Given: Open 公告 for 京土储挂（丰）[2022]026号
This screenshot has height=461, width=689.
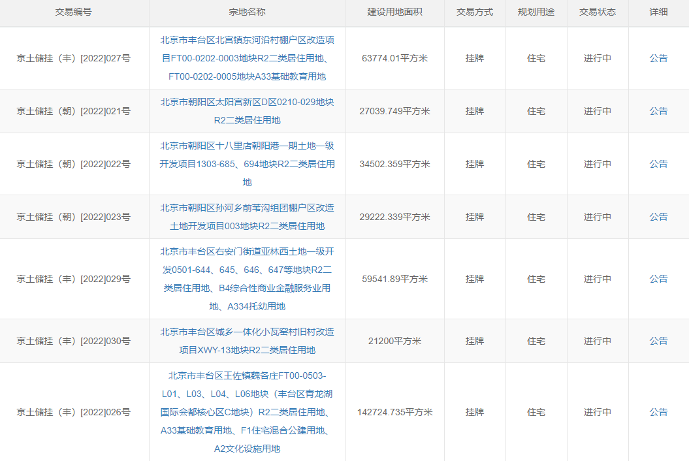Looking at the screenshot, I should coord(658,412).
